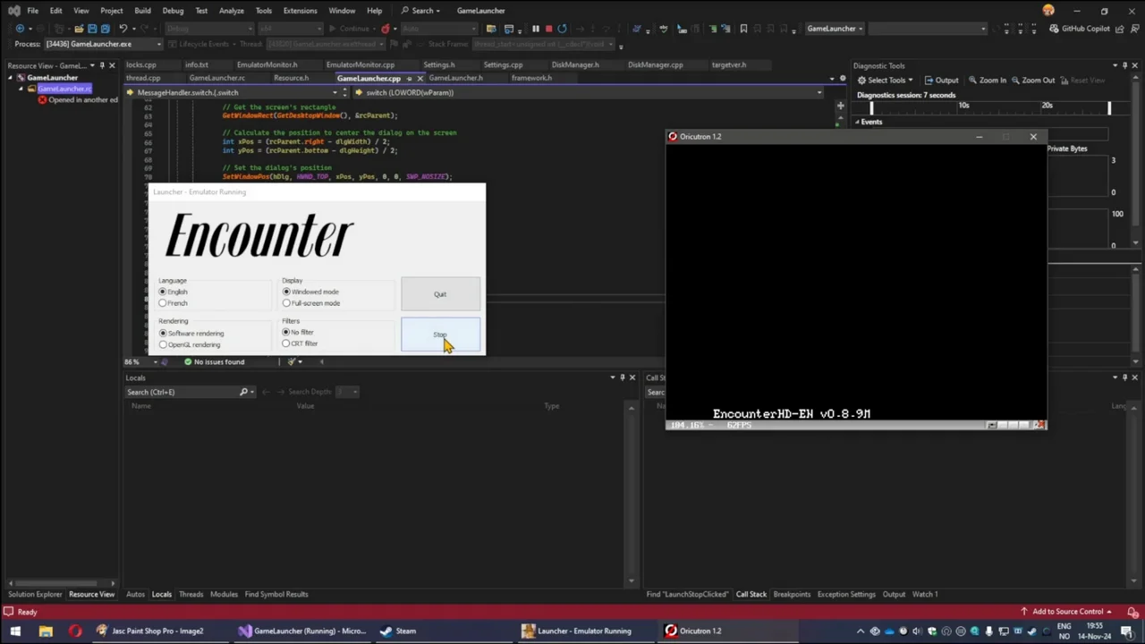Toggle the bookmark icon in the toolbar

742,29
